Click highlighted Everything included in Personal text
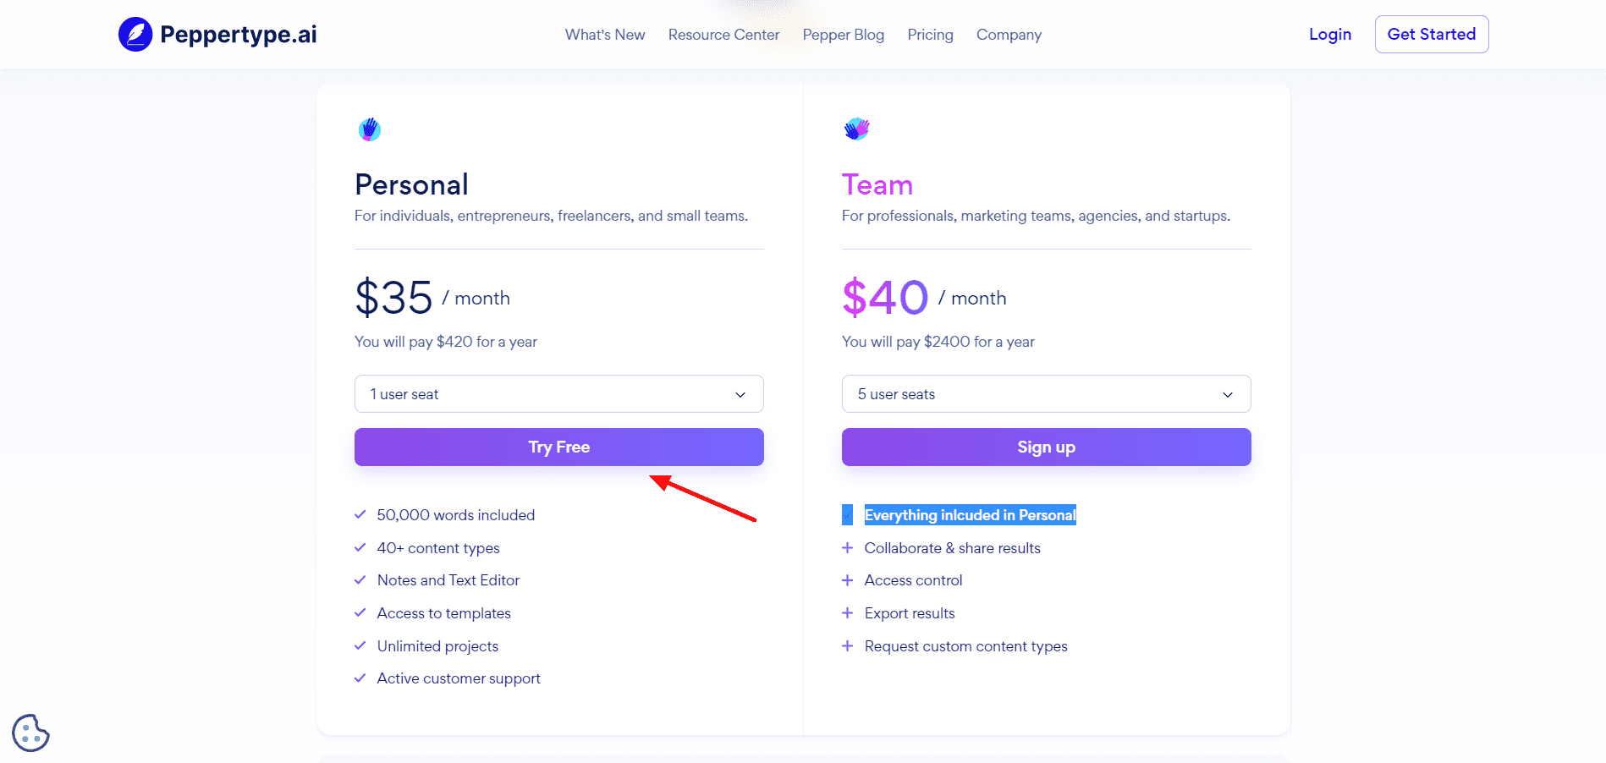This screenshot has height=763, width=1606. [x=970, y=515]
